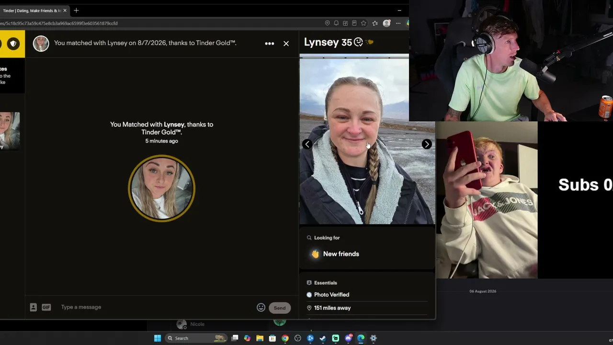Show next photo in Lynsey's profile

(426, 144)
